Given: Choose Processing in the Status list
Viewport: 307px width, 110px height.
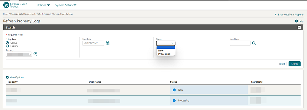Looking at the screenshot, I should (166, 54).
